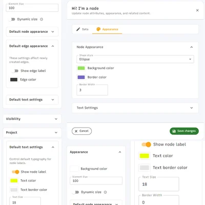Toggle the top-left Dynamic size switch
The height and width of the screenshot is (205, 205).
[12, 19]
